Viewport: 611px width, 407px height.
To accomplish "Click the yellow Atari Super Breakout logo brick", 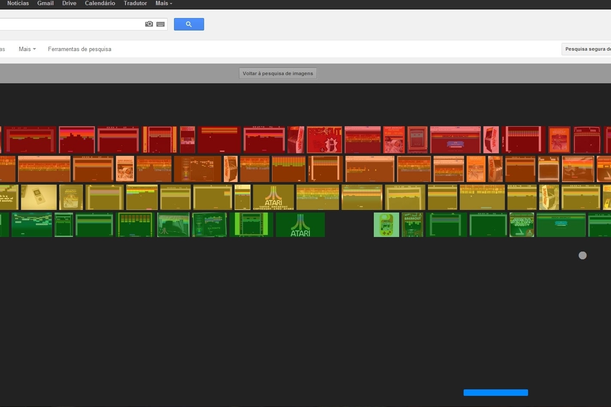I will 273,197.
